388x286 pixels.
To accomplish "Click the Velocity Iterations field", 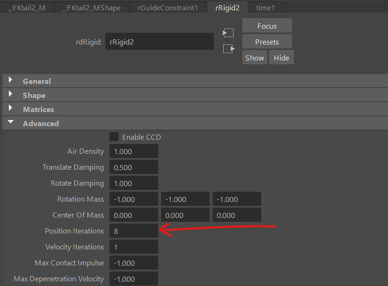I will (133, 247).
